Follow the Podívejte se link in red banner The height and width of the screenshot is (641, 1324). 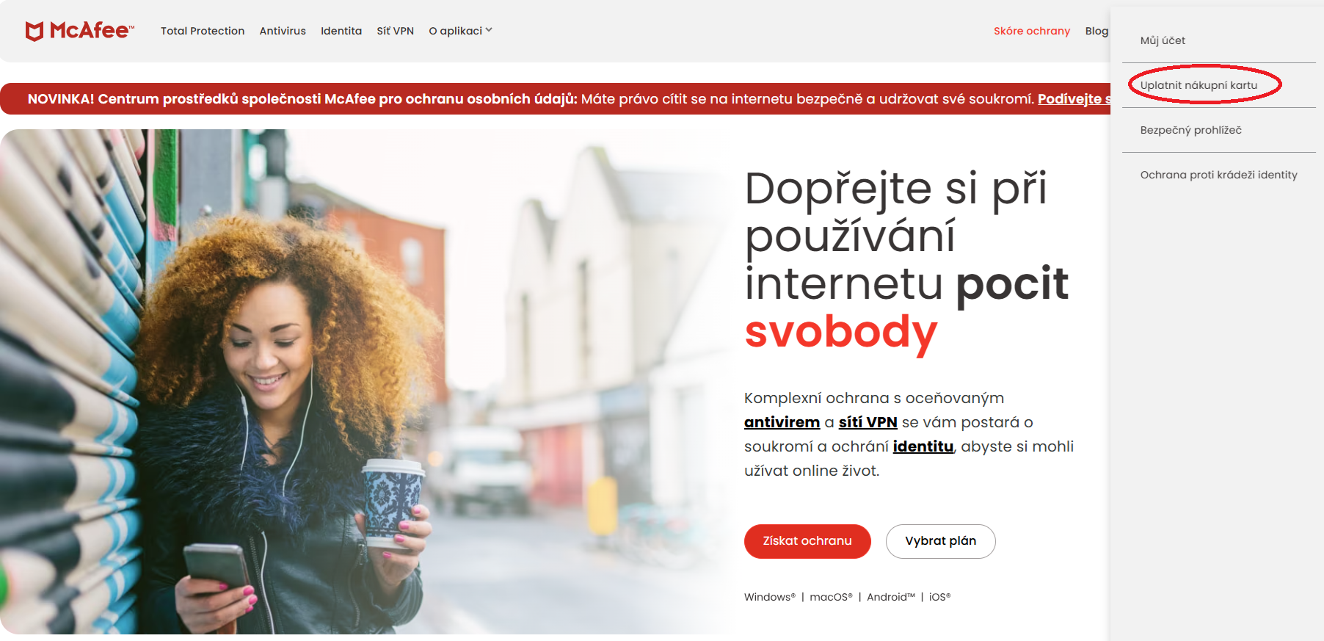click(x=1074, y=99)
